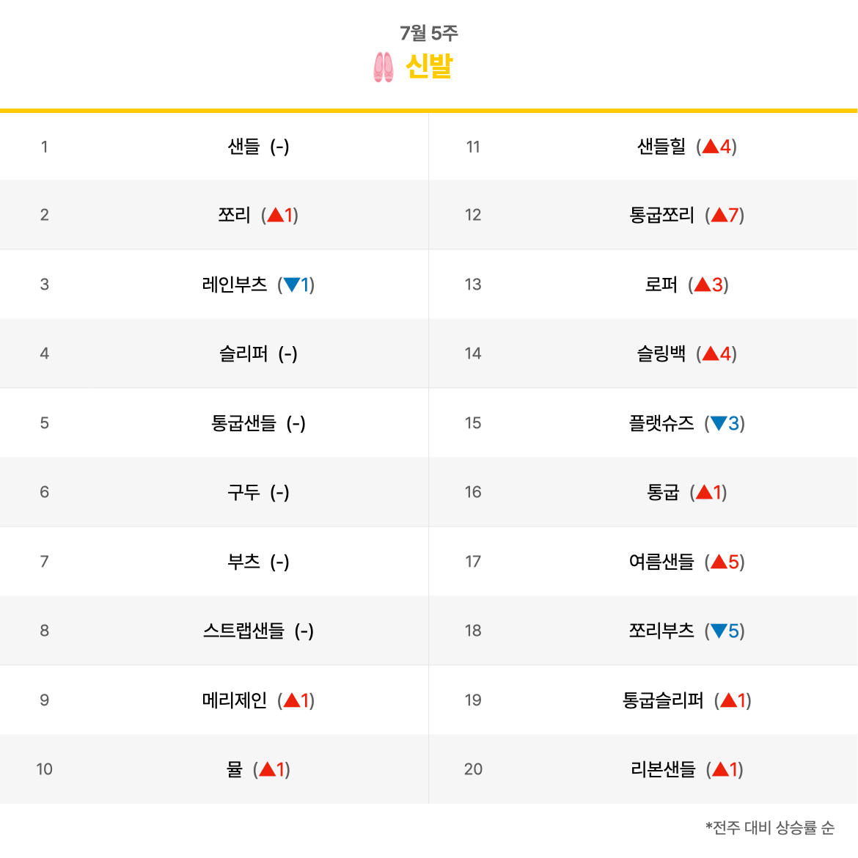
Task: Open the 스트랩샌들 keyword entry
Action: pyautogui.click(x=243, y=631)
